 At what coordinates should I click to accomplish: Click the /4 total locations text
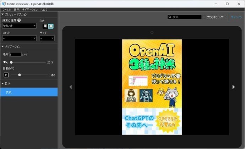(x=25, y=55)
